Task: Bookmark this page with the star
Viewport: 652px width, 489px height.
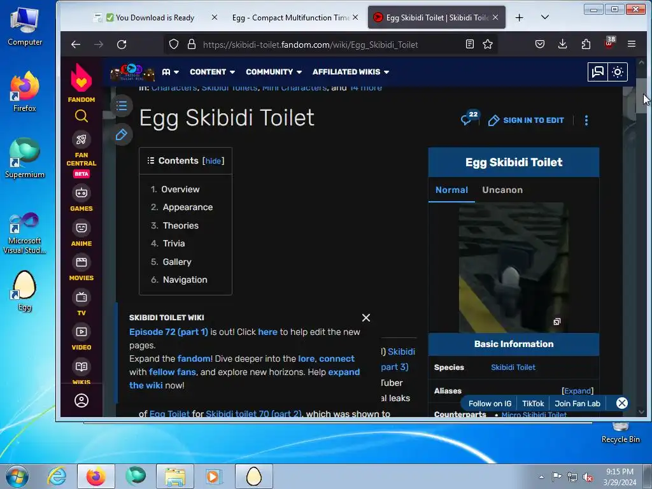Action: click(x=488, y=45)
